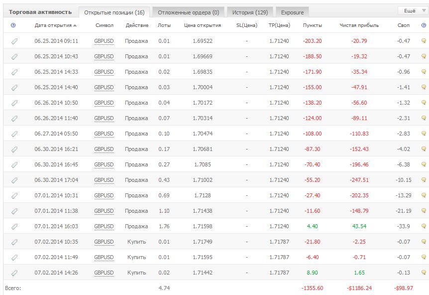Viewport: 429px width, 295px height.
Task: Sort by Пункты column header
Action: (313, 25)
